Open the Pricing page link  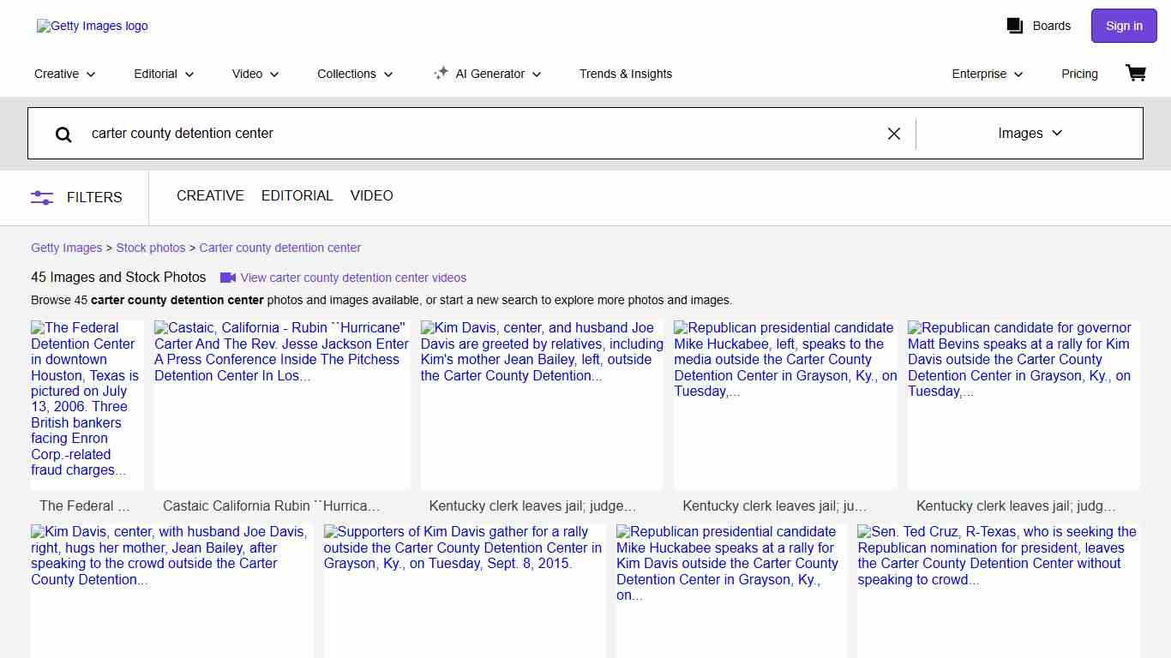[1079, 74]
